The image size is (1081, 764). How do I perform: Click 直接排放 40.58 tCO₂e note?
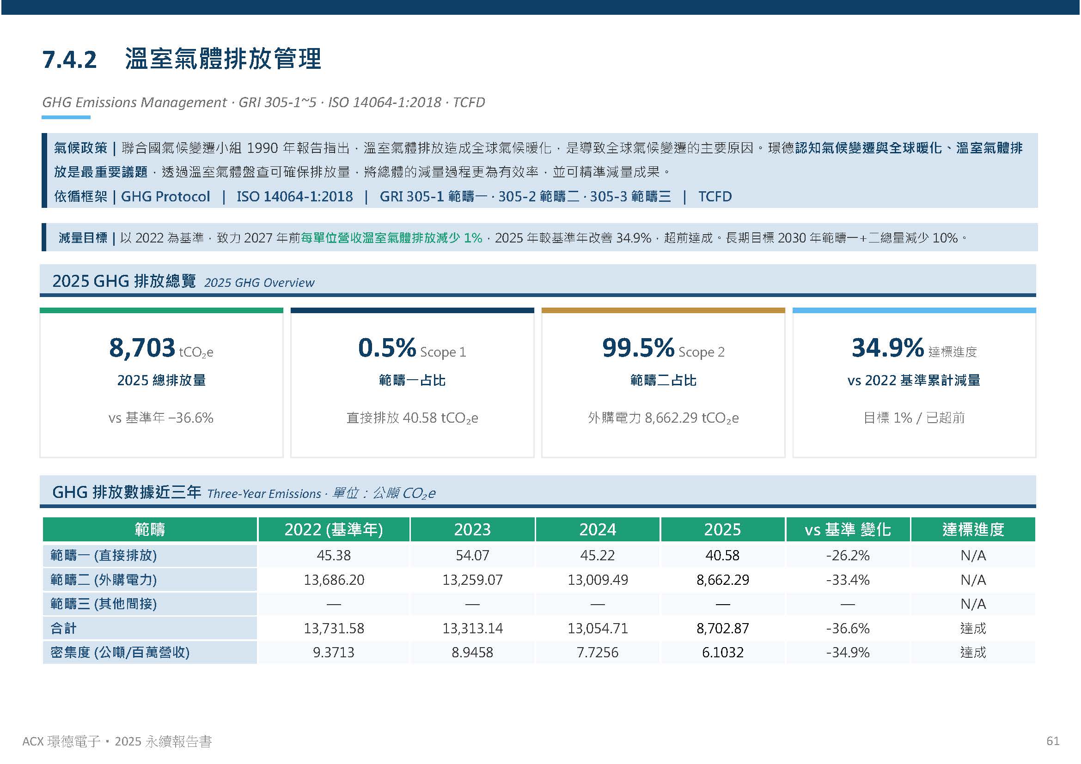coord(412,418)
